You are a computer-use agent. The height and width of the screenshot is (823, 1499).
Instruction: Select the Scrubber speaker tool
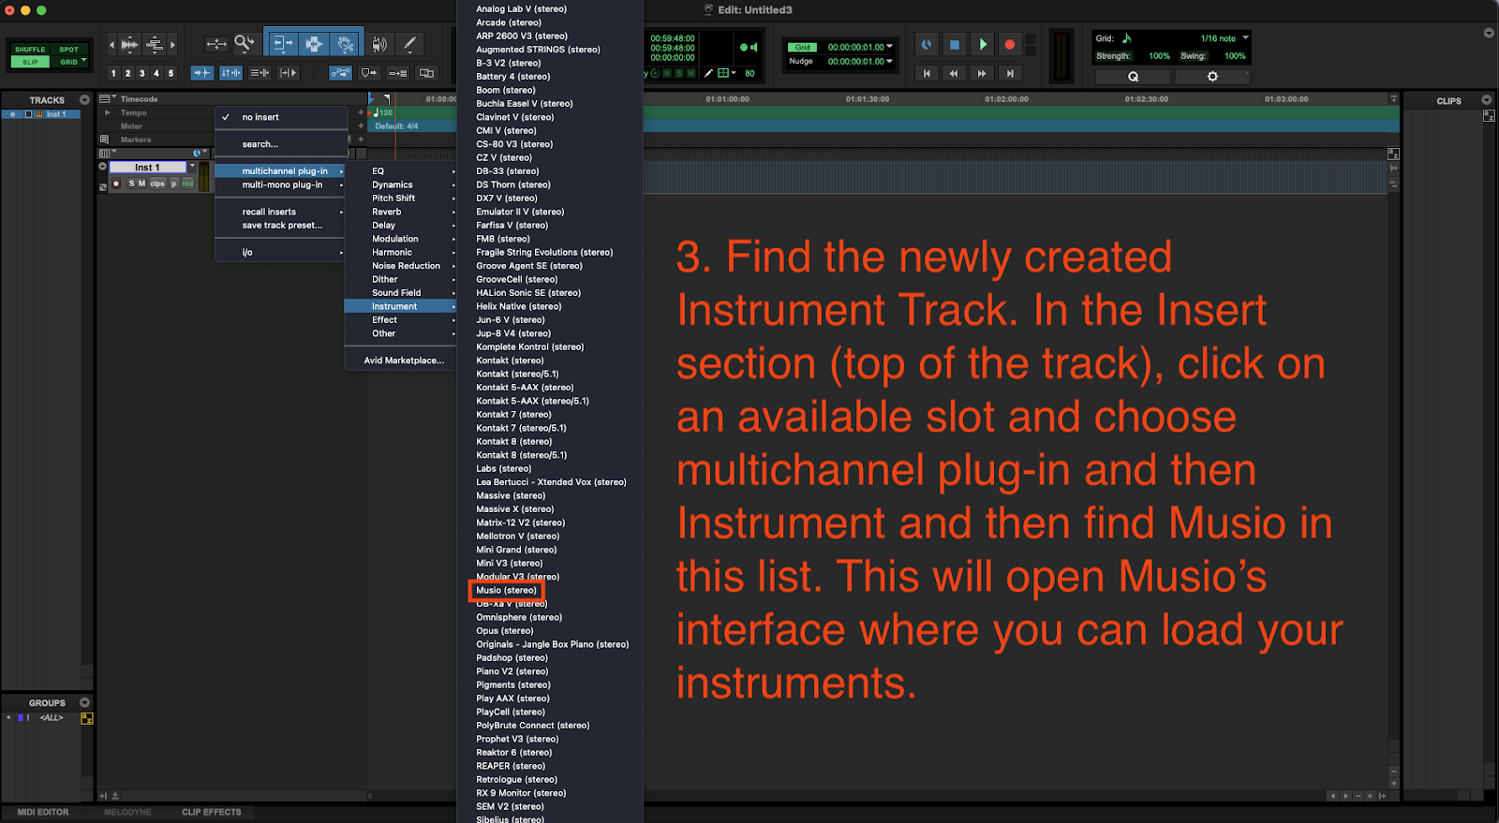378,44
